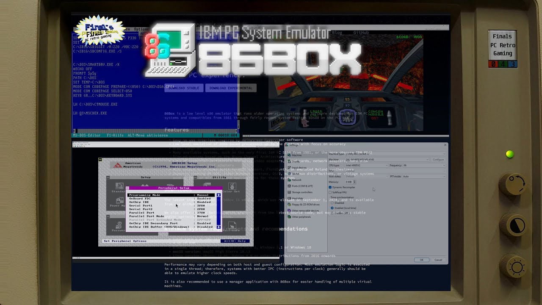
Task: Click Fail-safe icon in AMIBIOS Default window
Action: (232, 225)
